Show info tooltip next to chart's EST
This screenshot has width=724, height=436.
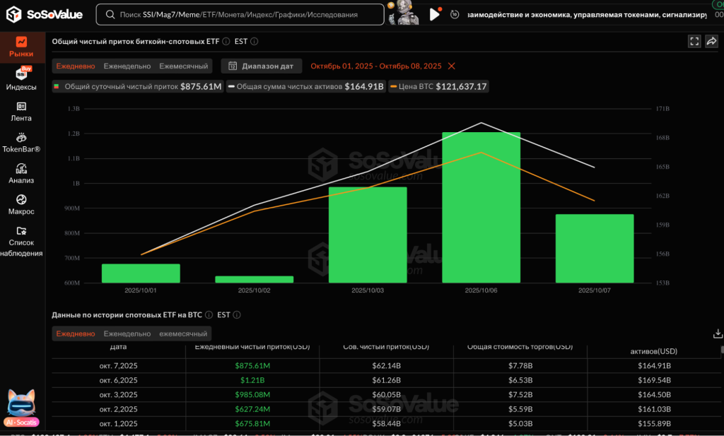[255, 42]
